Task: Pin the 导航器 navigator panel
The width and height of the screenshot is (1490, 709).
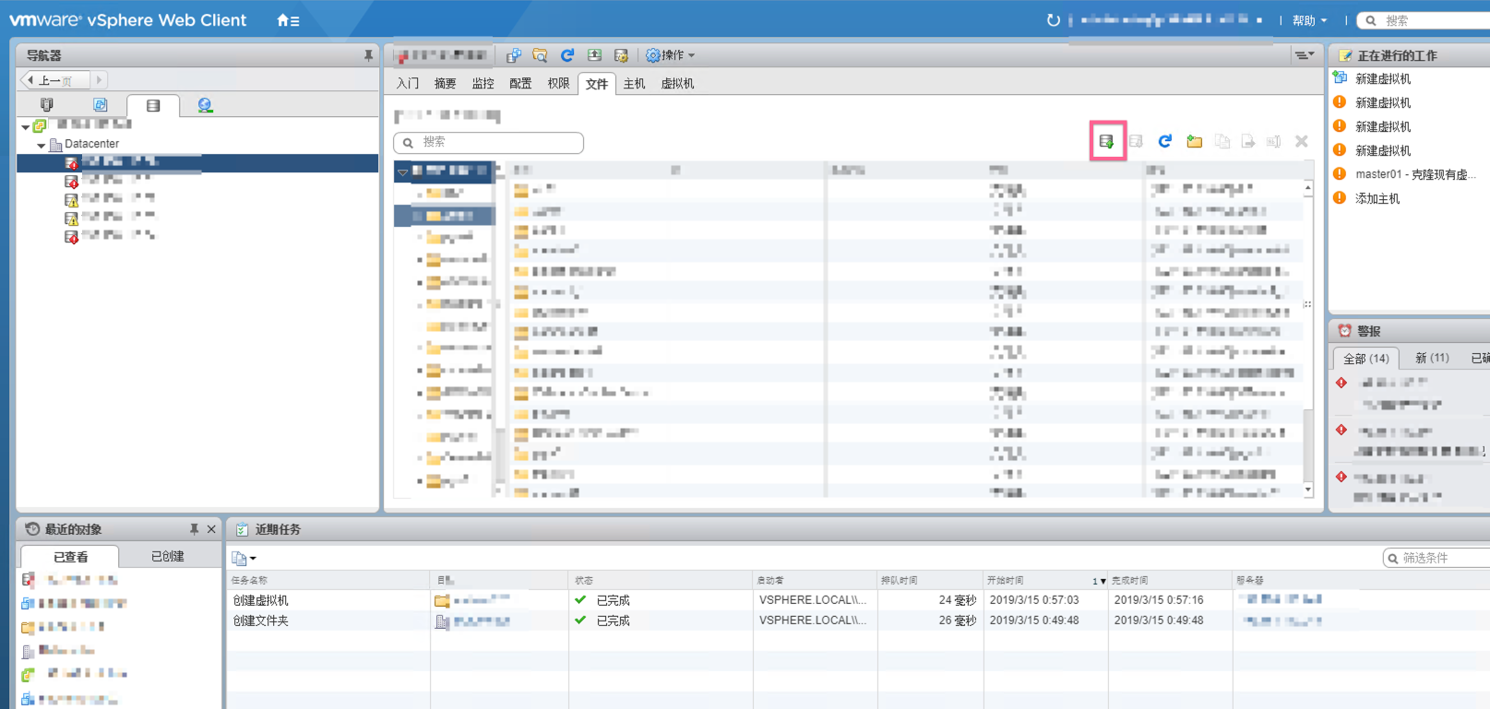Action: point(368,55)
